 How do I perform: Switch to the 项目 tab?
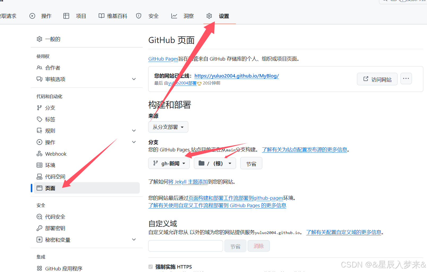tap(81, 16)
